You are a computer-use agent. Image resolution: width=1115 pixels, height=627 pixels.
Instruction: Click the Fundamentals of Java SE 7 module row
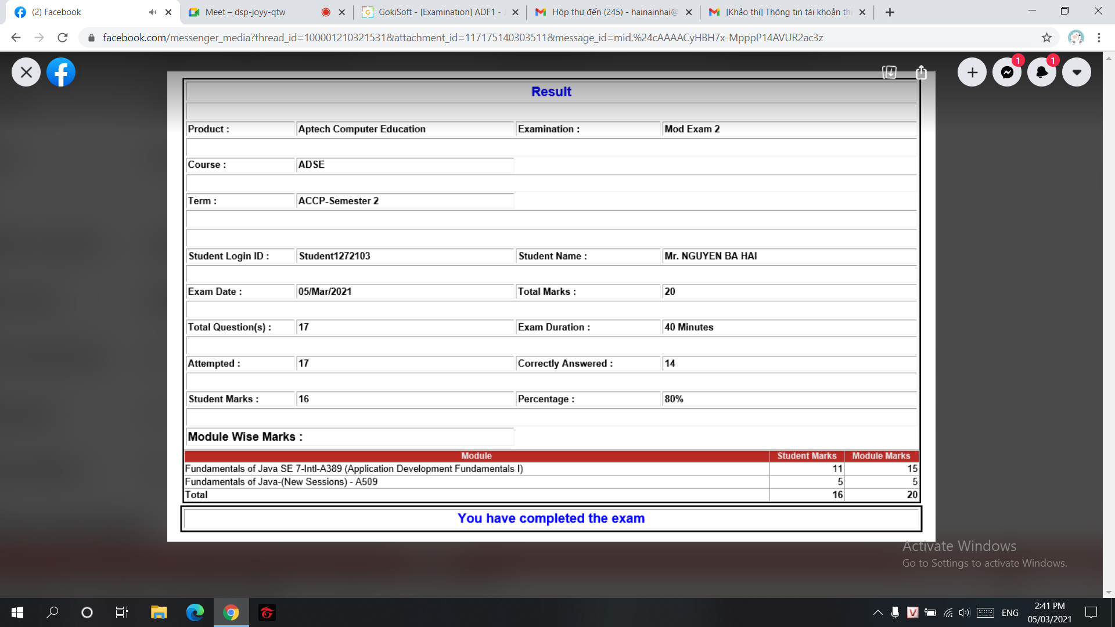point(552,469)
